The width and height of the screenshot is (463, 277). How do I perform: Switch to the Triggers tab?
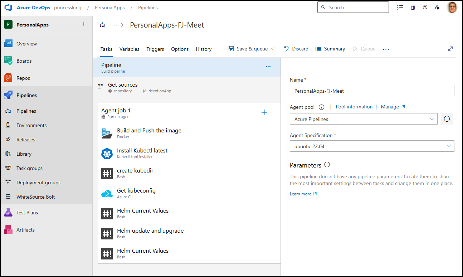coord(155,49)
